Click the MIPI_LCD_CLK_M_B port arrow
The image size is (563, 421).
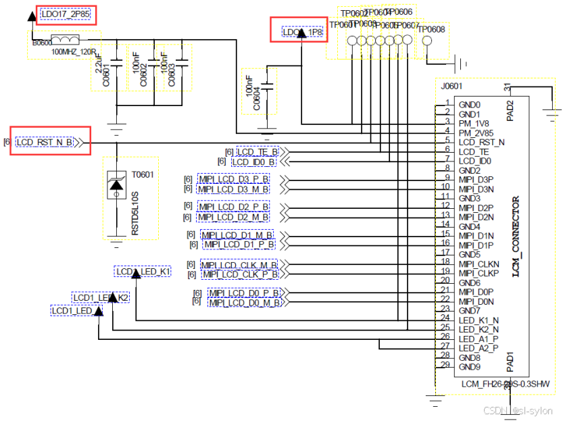coord(285,264)
